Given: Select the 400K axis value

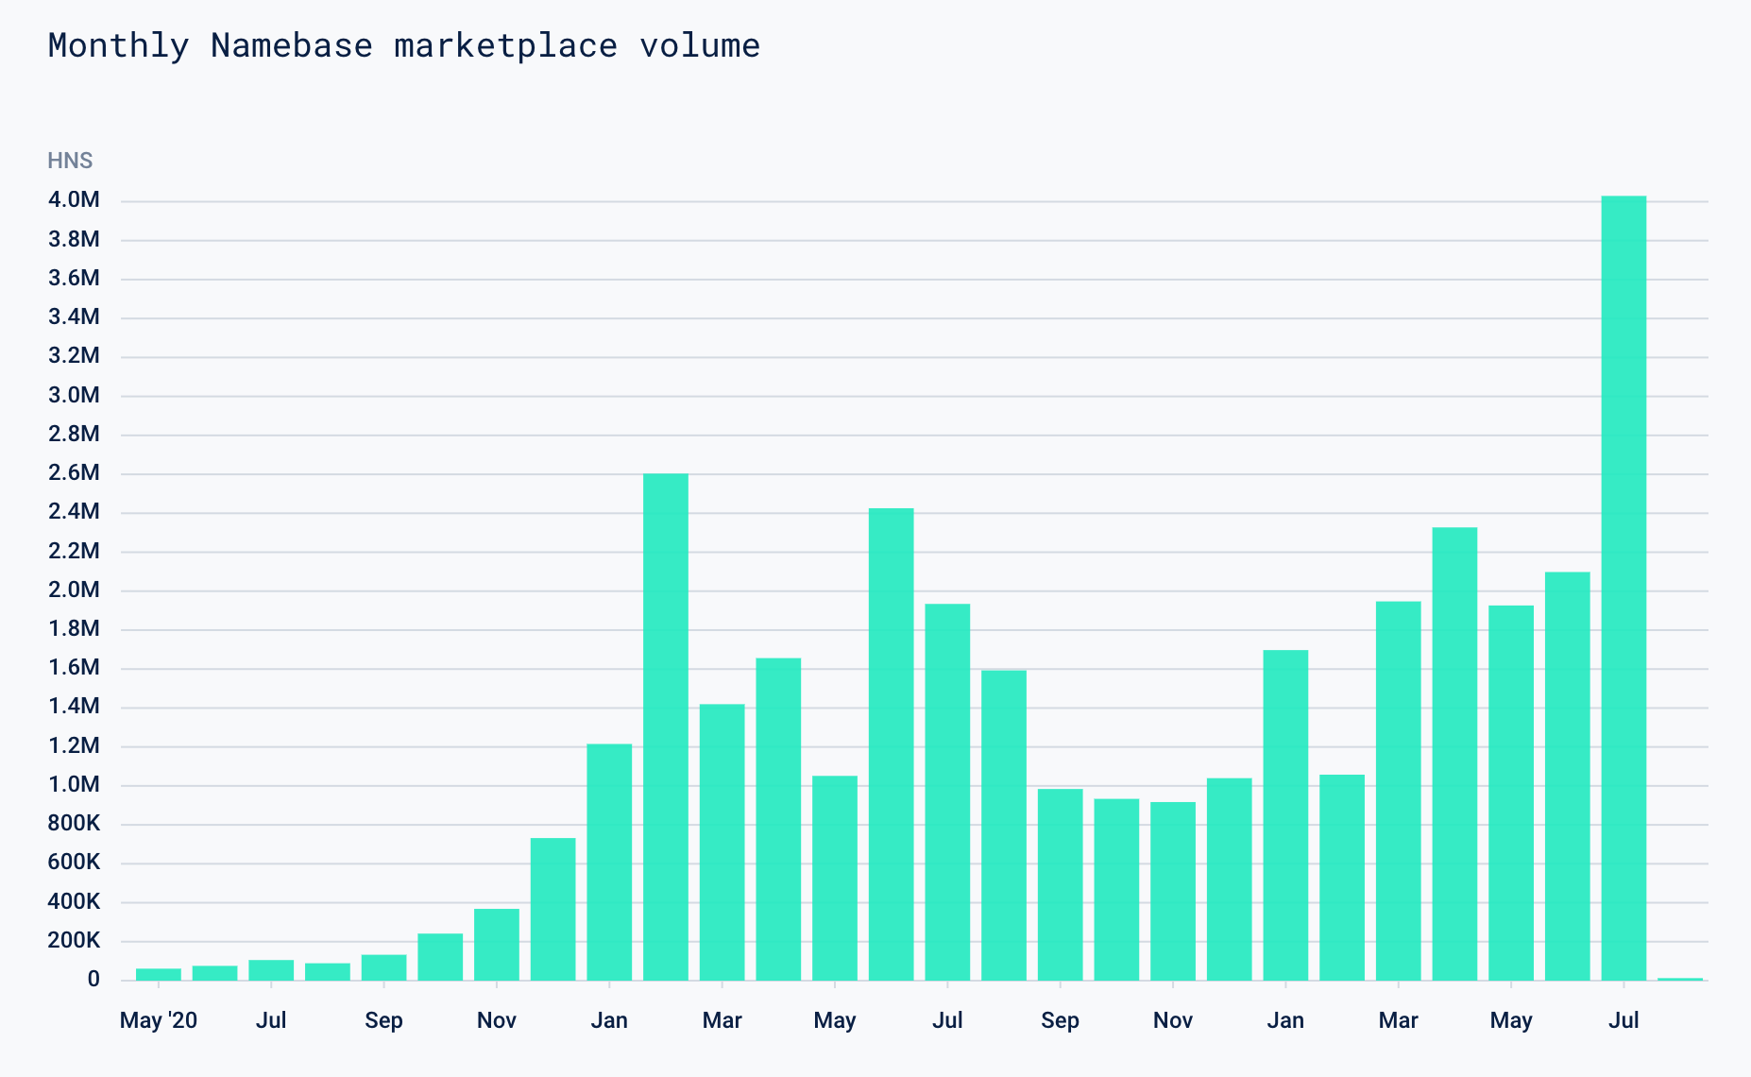Looking at the screenshot, I should 74,901.
